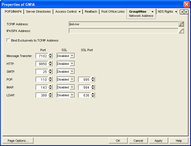Open the Message Transfer SSL dropdown

click(x=72, y=56)
